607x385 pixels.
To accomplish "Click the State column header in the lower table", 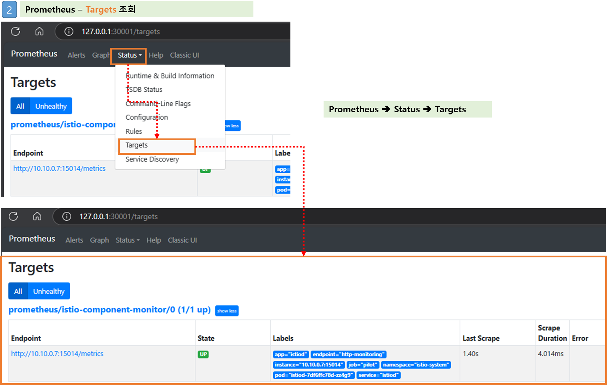I will (x=206, y=338).
